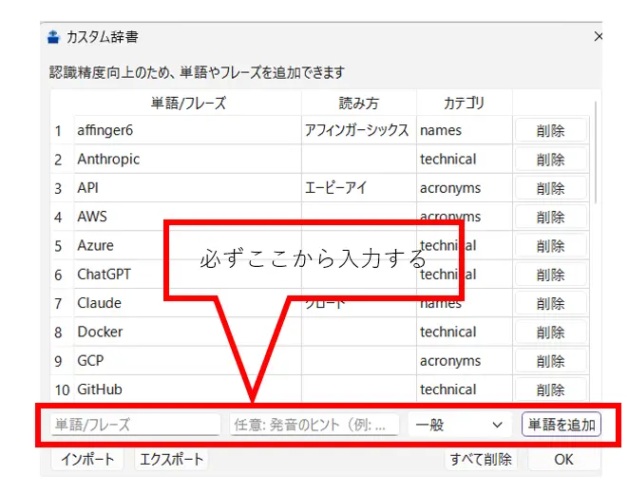Close the カスタム辞書 dialog
This screenshot has width=628, height=494.
point(598,36)
